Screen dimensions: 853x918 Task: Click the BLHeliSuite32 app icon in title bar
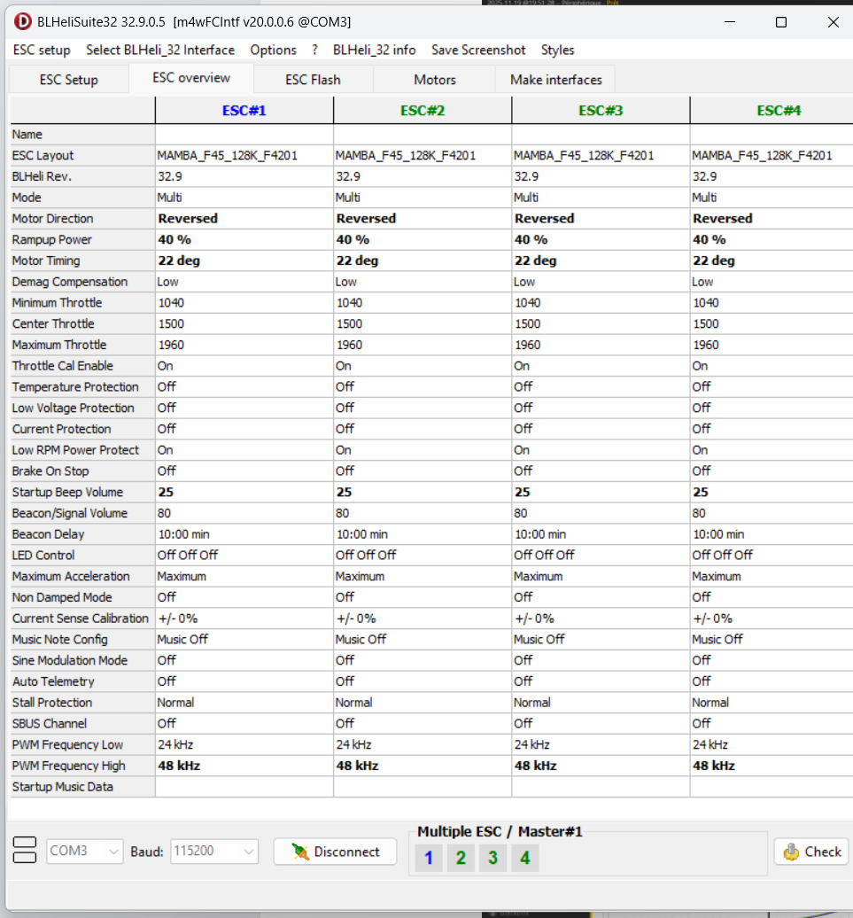22,22
